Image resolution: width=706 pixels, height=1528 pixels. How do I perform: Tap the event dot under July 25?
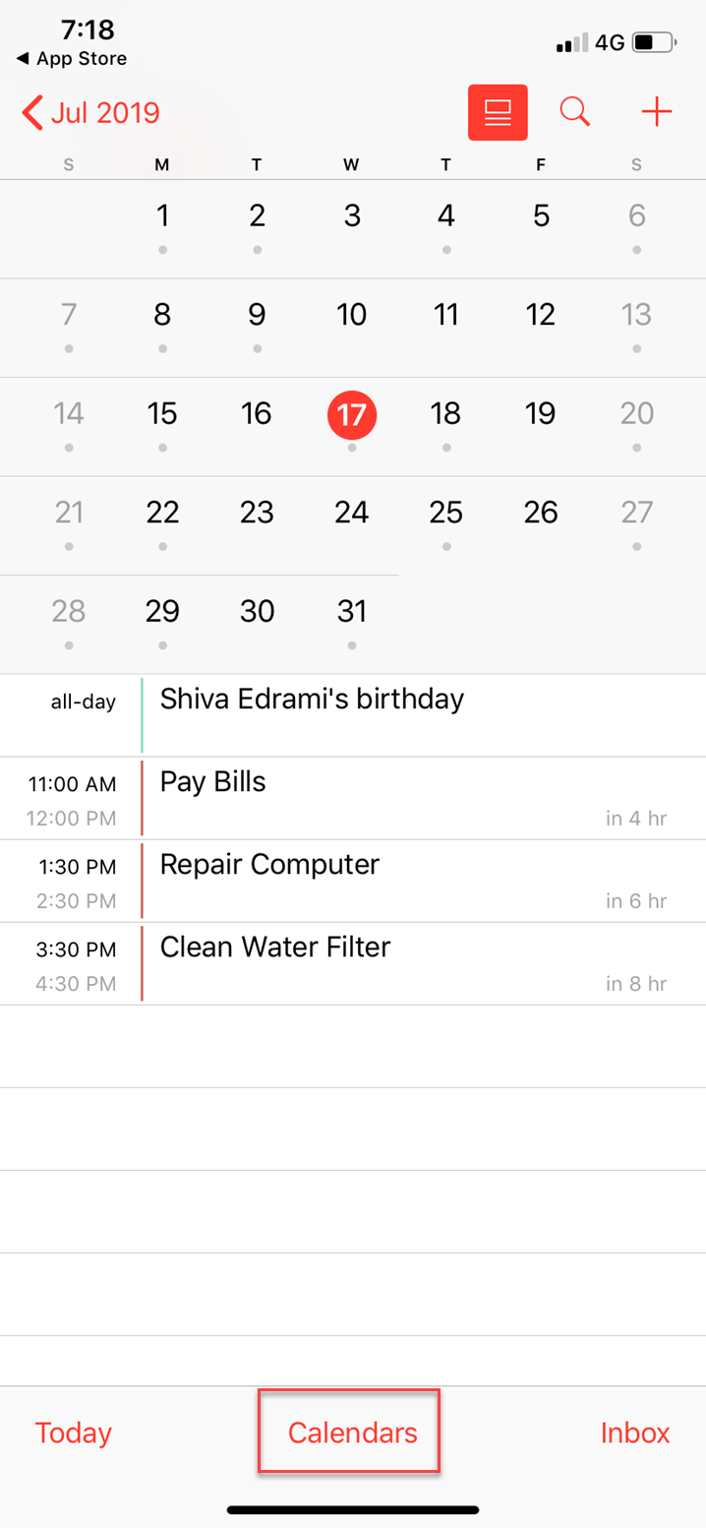445,545
